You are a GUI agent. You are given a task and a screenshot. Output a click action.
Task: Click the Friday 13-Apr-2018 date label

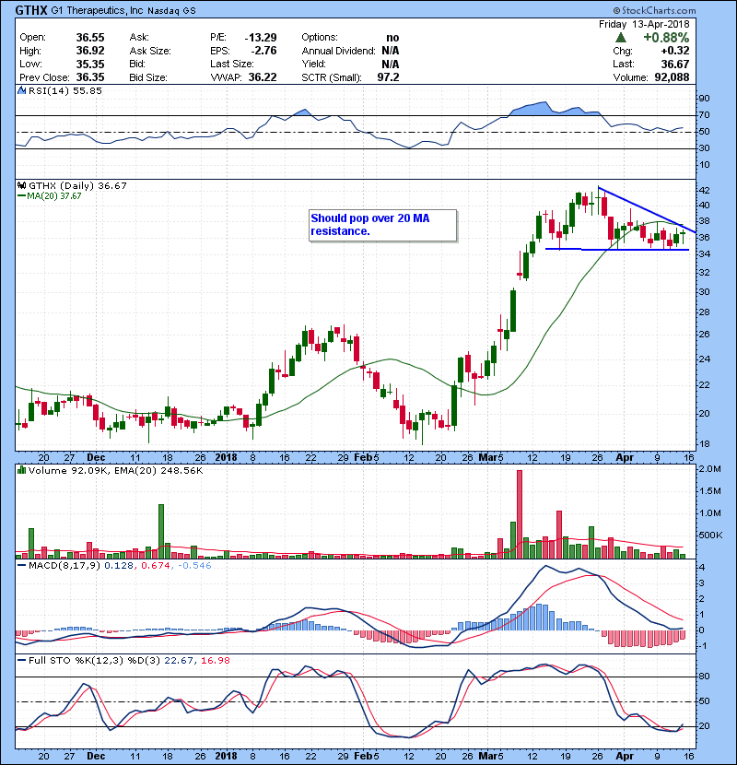point(644,24)
